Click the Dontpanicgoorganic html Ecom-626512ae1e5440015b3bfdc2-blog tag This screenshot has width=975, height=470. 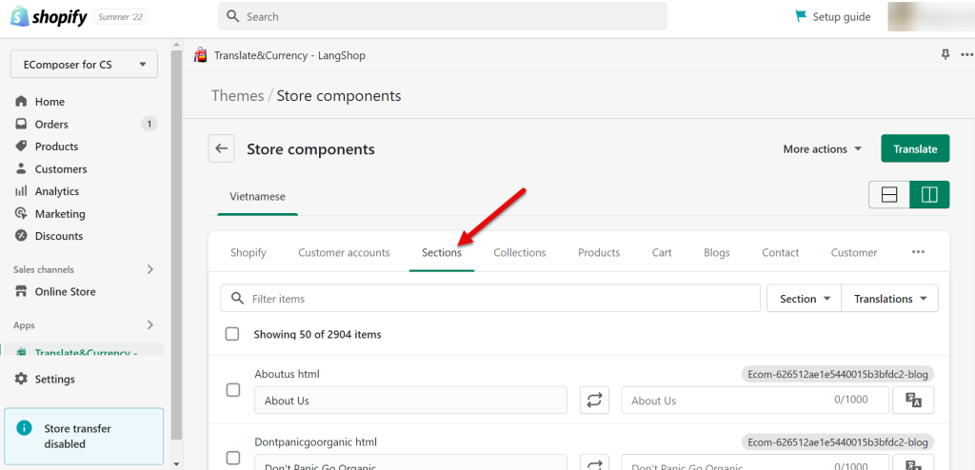pyautogui.click(x=838, y=442)
